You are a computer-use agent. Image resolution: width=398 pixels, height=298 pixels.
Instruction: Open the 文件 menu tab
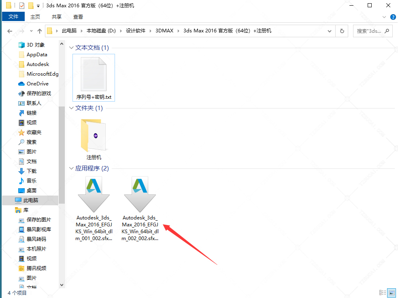13,17
